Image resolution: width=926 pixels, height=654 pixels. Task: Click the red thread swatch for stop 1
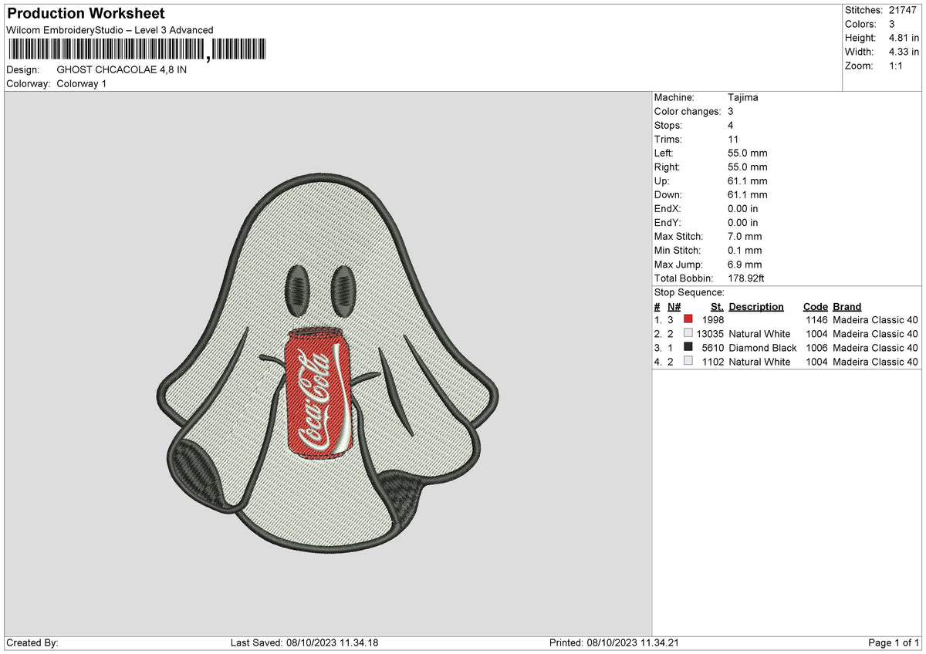coord(688,319)
